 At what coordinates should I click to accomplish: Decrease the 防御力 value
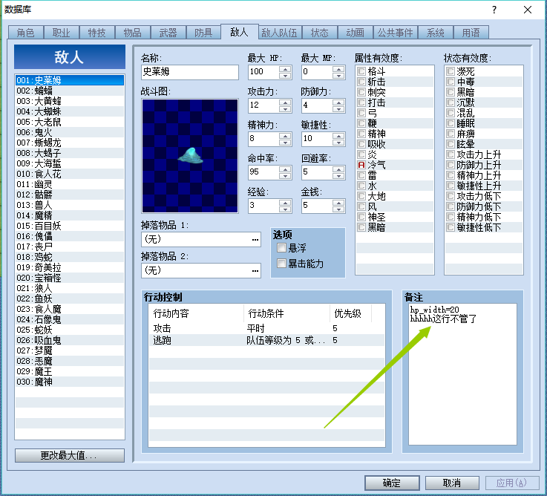[338, 109]
